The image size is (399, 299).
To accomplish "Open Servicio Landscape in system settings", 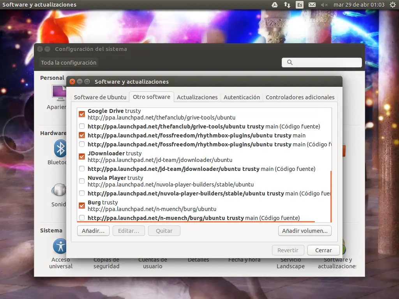I will click(x=291, y=263).
